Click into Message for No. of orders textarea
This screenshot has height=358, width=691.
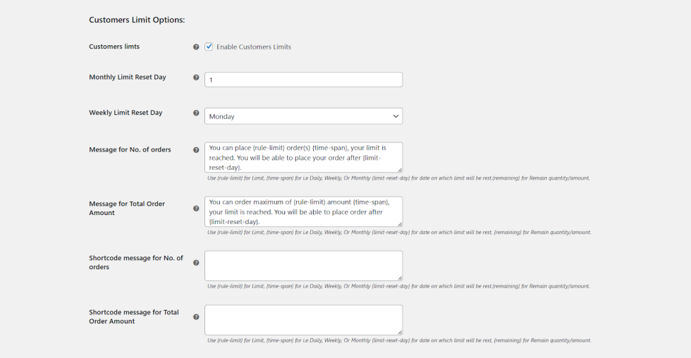coord(303,157)
